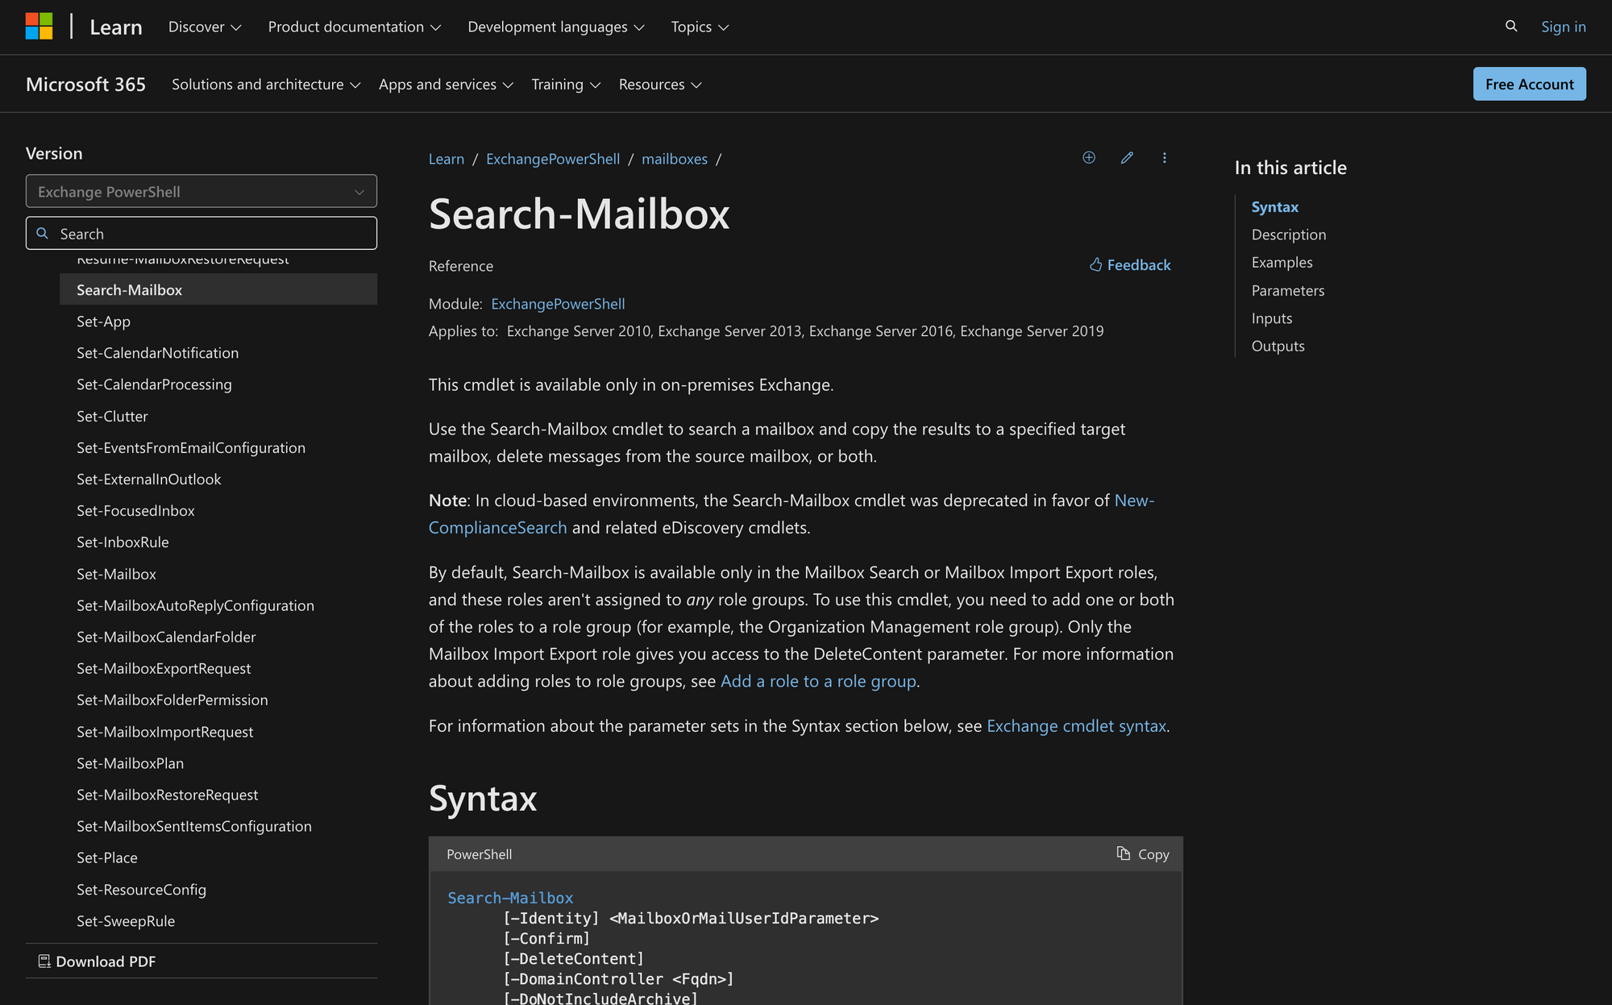The height and width of the screenshot is (1005, 1612).
Task: Click the Microsoft logo icon
Action: click(39, 27)
